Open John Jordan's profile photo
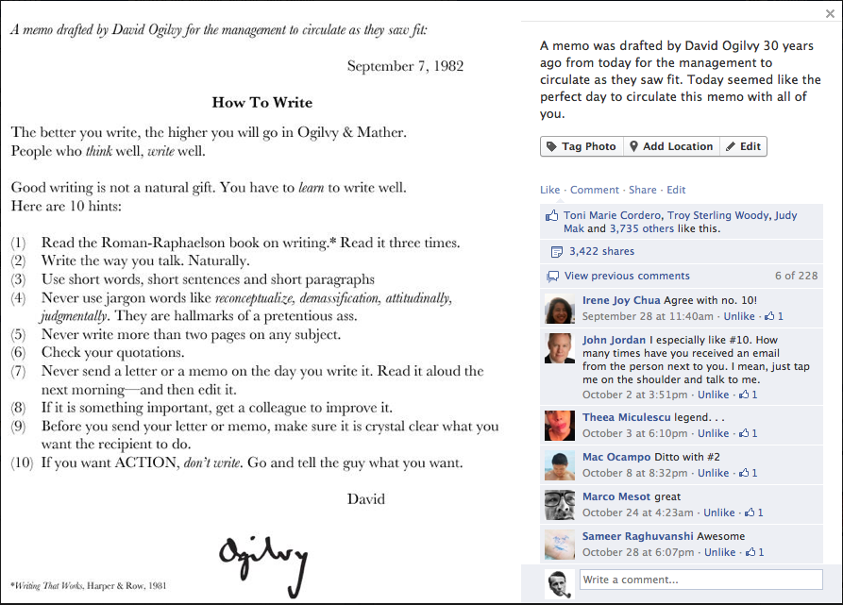843x605 pixels. click(560, 348)
